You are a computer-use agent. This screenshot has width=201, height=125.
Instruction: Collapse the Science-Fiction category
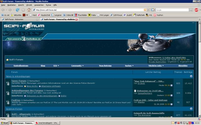tap(191, 108)
